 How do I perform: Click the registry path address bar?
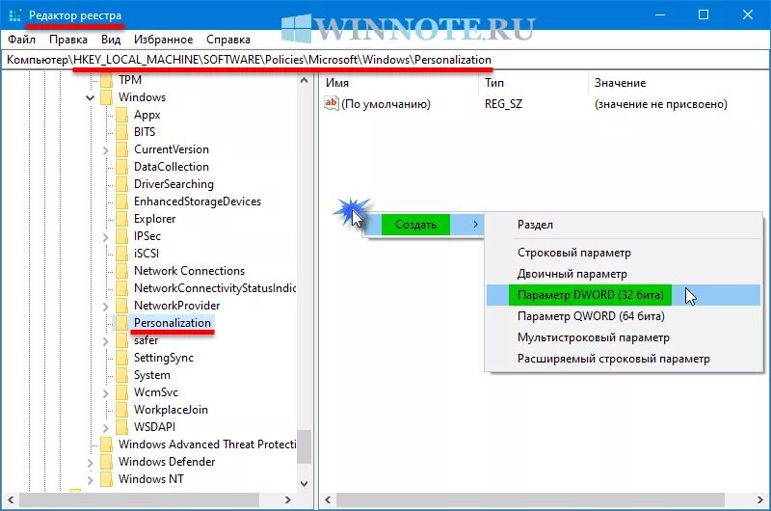pos(385,60)
